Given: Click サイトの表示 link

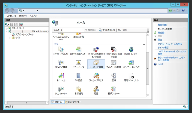Looking at the screenshot, I should tap(163, 48).
